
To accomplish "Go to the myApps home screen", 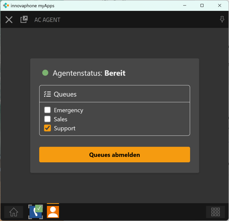I will [14, 212].
